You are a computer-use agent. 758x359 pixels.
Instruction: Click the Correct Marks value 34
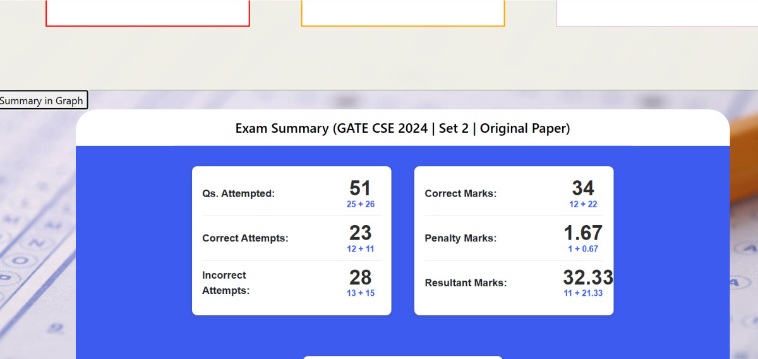click(583, 188)
